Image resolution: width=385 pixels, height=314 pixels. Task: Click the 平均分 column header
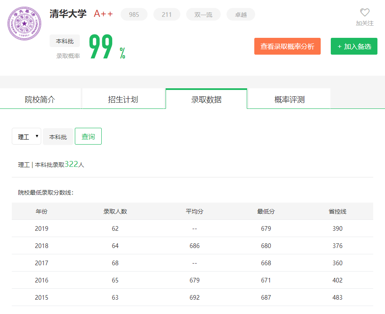195,211
